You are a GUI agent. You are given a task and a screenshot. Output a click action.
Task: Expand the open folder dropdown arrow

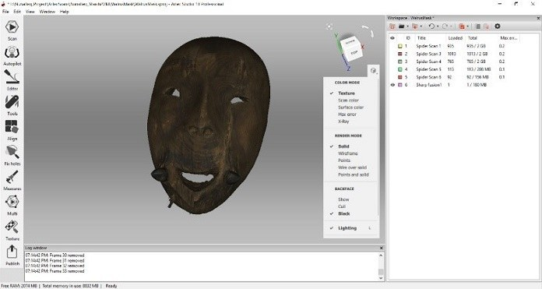[x=407, y=26]
